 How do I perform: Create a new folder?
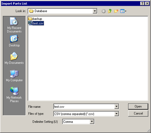click(x=116, y=11)
